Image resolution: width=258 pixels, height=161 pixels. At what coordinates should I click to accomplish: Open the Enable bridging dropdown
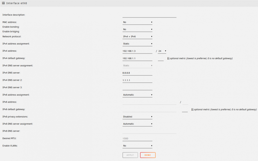coord(137,29)
